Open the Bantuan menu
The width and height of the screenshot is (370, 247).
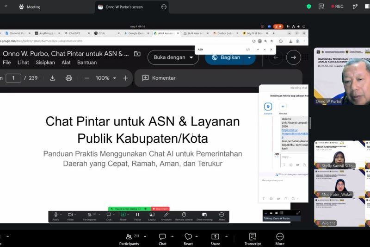coord(87,63)
